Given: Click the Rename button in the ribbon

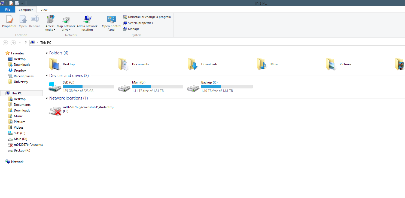Looking at the screenshot, I should pyautogui.click(x=35, y=21).
